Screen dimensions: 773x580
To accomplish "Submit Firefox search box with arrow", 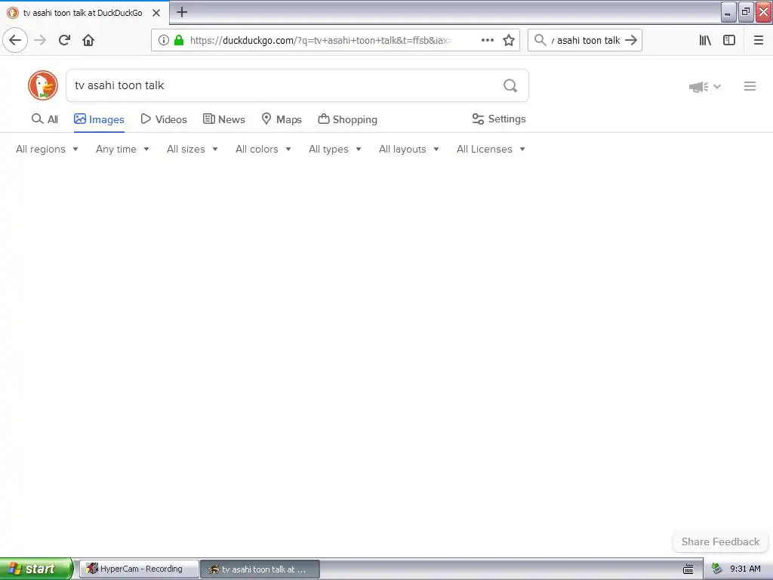I will tap(631, 40).
